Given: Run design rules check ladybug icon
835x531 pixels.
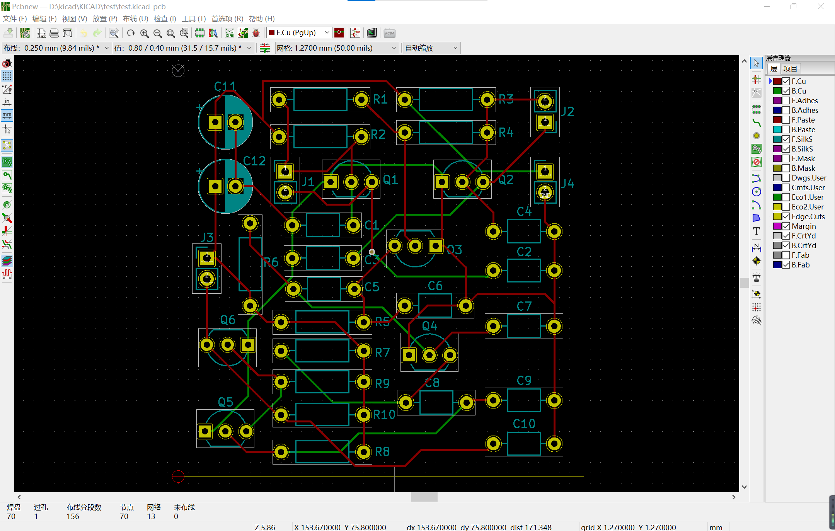Looking at the screenshot, I should (256, 33).
